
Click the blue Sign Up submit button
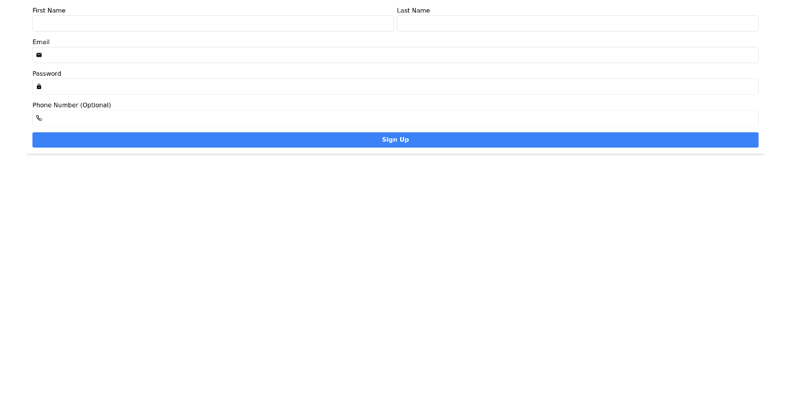pos(395,139)
